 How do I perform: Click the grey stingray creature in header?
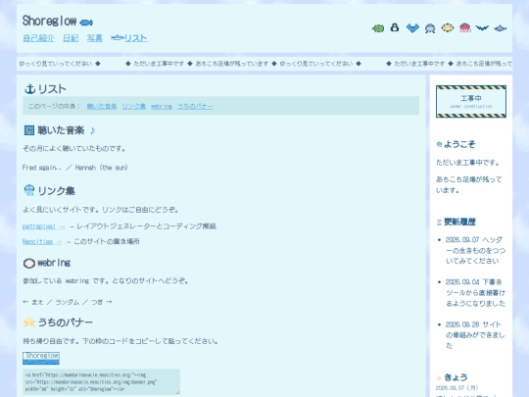[x=500, y=28]
